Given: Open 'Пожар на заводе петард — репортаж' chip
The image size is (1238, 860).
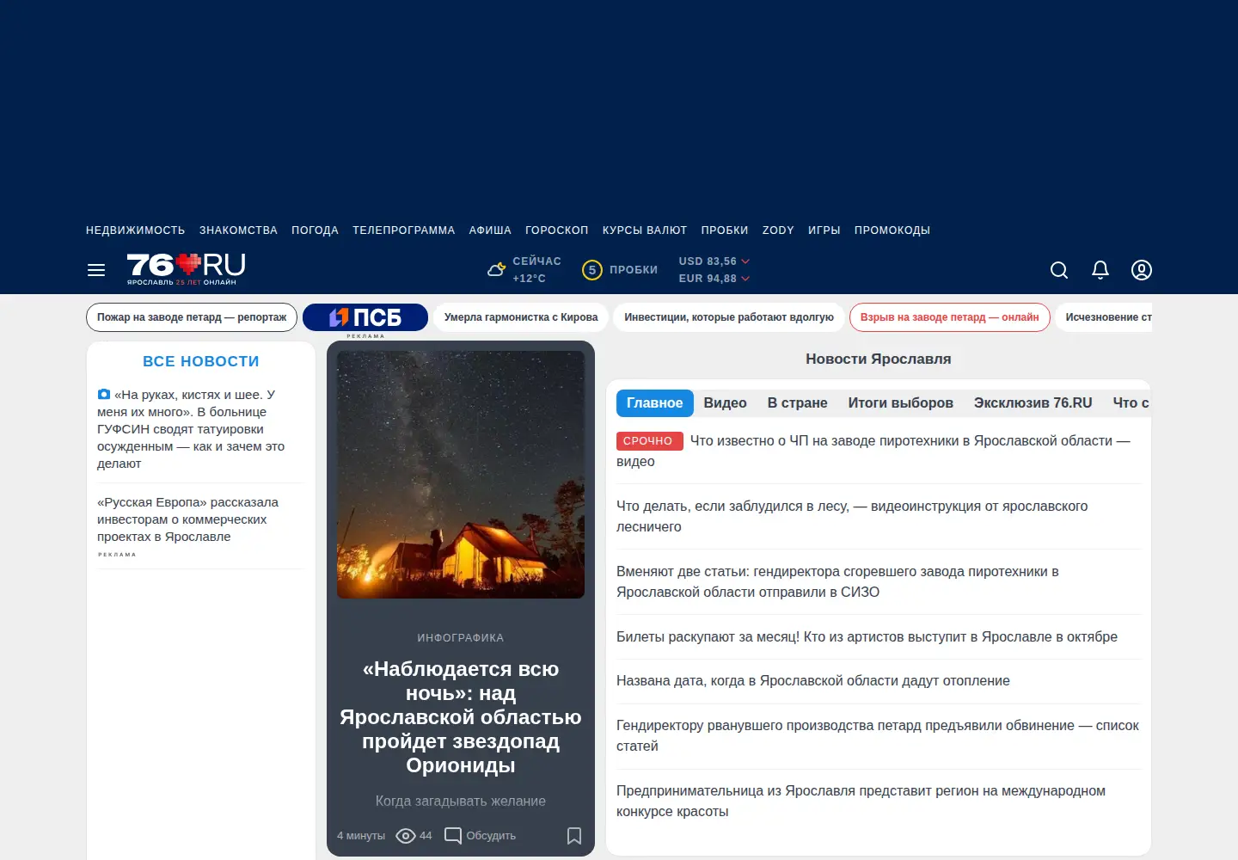Looking at the screenshot, I should pos(192,317).
